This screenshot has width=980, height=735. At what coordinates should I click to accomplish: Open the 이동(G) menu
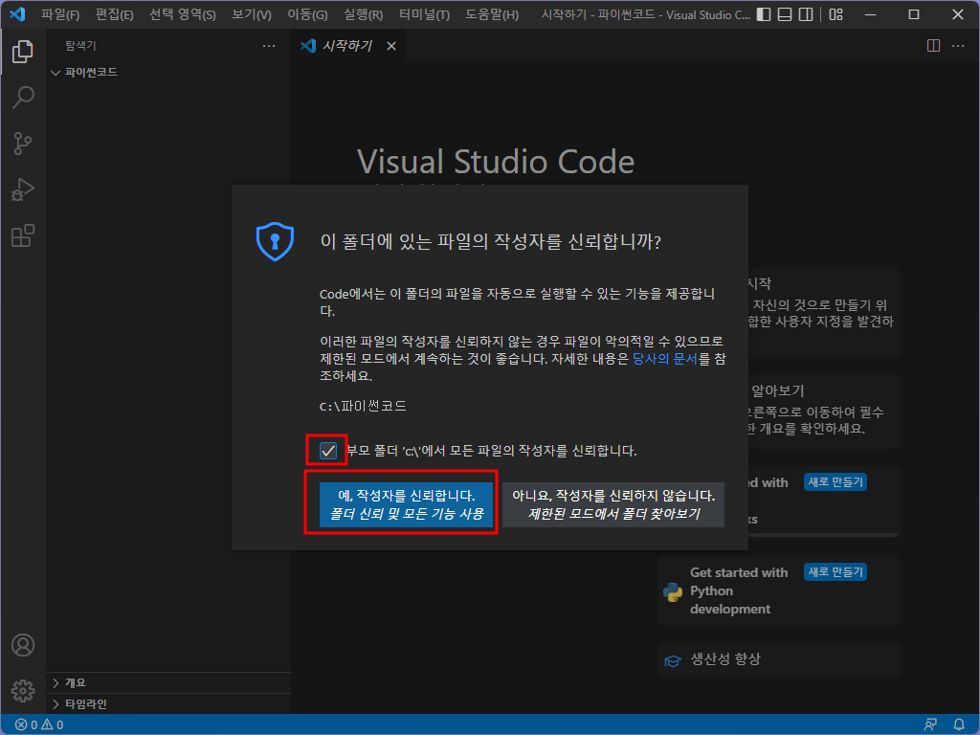point(307,14)
